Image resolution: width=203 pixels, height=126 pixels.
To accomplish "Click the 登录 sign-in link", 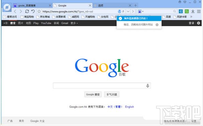I will (x=191, y=23).
